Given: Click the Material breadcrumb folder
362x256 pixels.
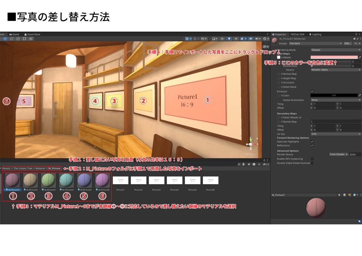Looking at the screenshot, I should point(40,168).
